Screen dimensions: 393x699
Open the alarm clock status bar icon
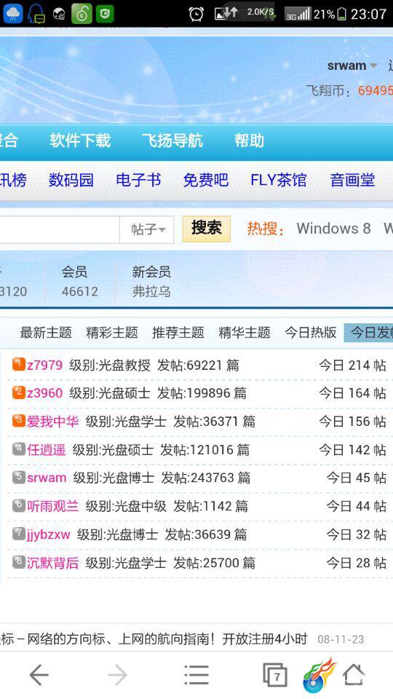pos(196,15)
